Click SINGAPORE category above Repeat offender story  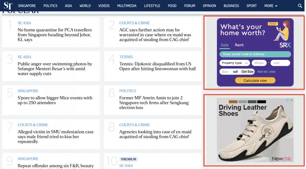click(28, 159)
